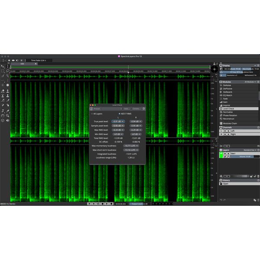Toggle loop playback in the transport bar

(98, 204)
